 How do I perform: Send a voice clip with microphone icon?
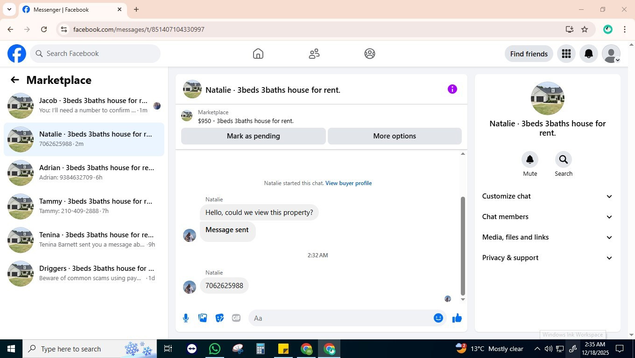pyautogui.click(x=186, y=318)
